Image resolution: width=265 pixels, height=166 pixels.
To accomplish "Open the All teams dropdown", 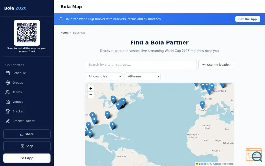I will (142, 76).
